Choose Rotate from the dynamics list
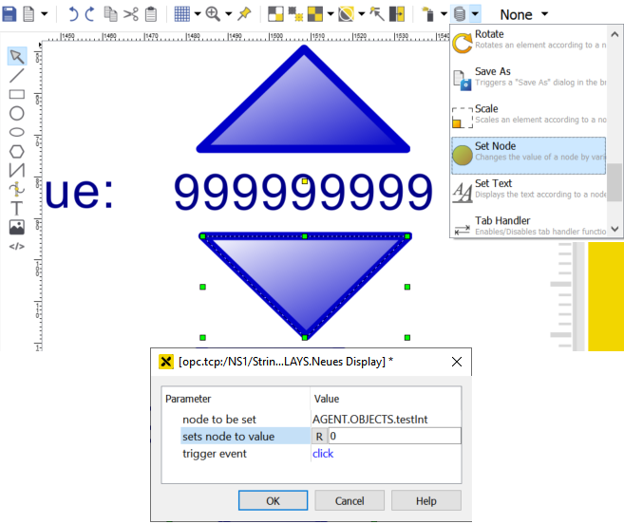Viewport: 624px width, 524px height. 528,41
